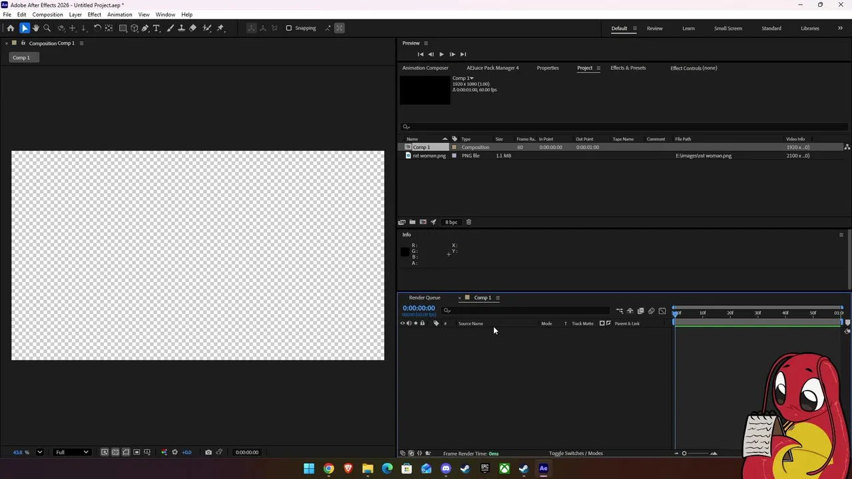Select the Clone Stamp tool
The width and height of the screenshot is (852, 479).
[181, 28]
